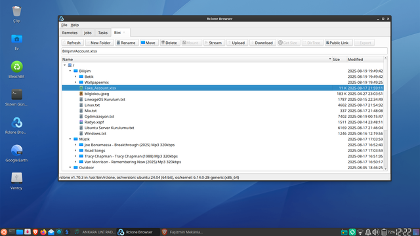The image size is (420, 236).
Task: Open the notifications bell icon
Action: [368, 232]
